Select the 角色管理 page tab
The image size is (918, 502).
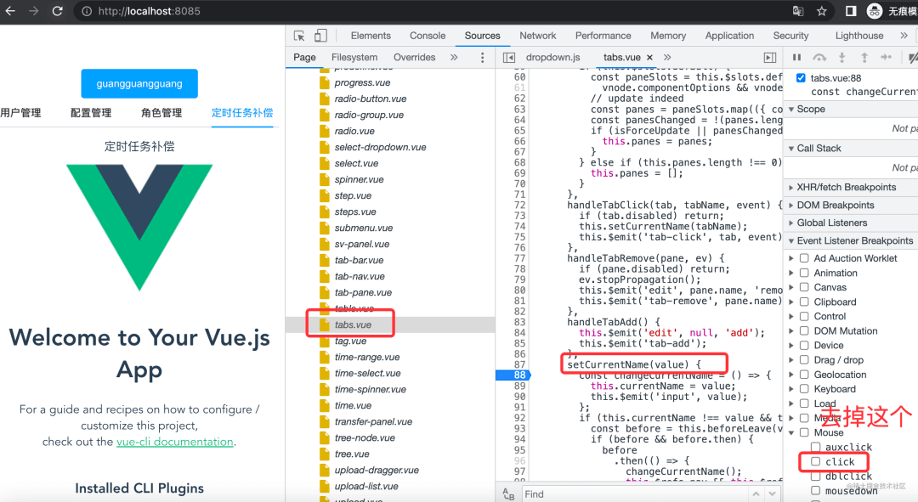click(161, 113)
